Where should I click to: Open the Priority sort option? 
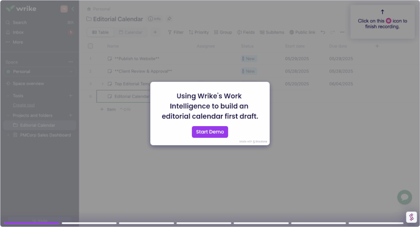(x=199, y=32)
